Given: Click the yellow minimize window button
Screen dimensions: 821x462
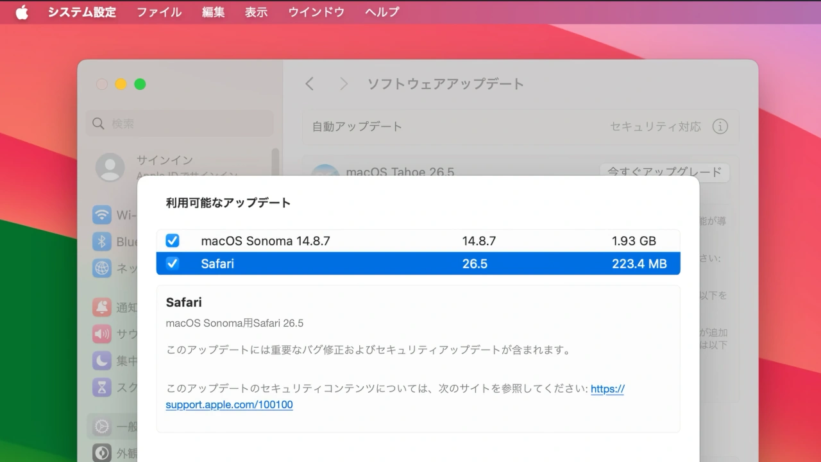Looking at the screenshot, I should (121, 84).
